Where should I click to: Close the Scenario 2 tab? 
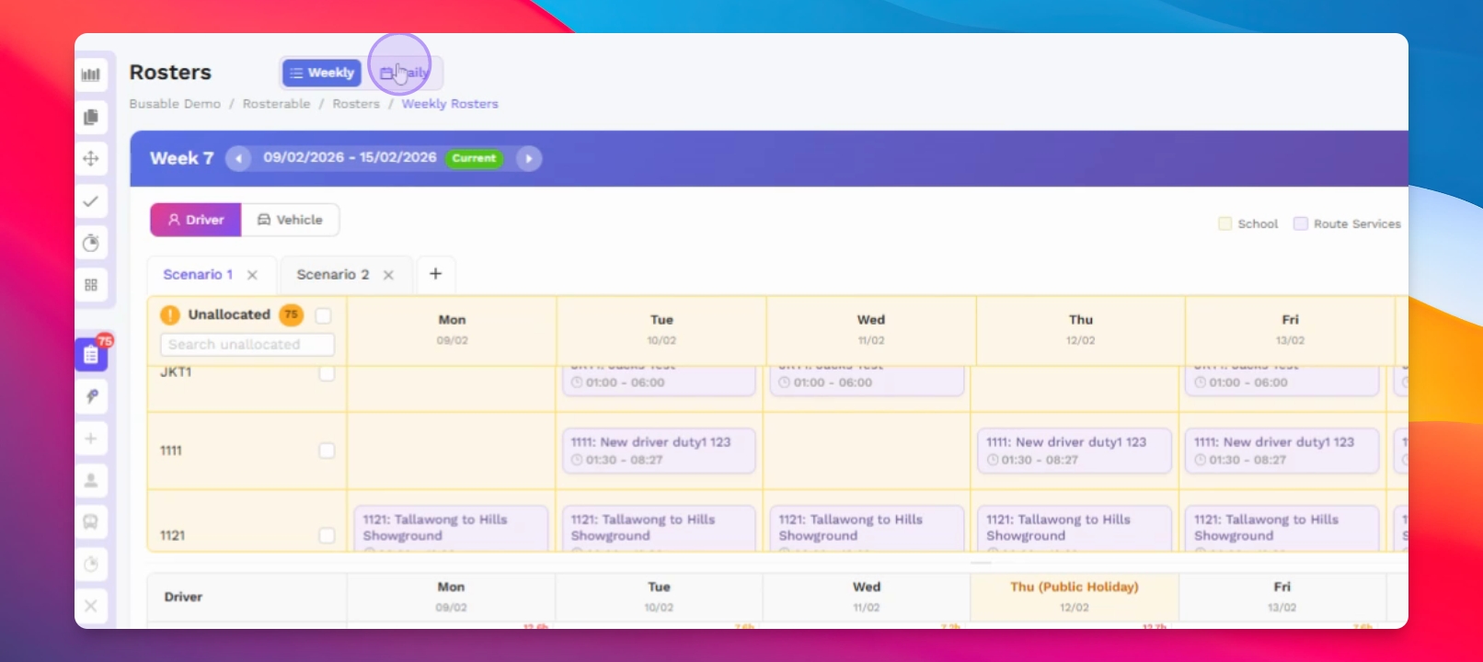coord(388,275)
